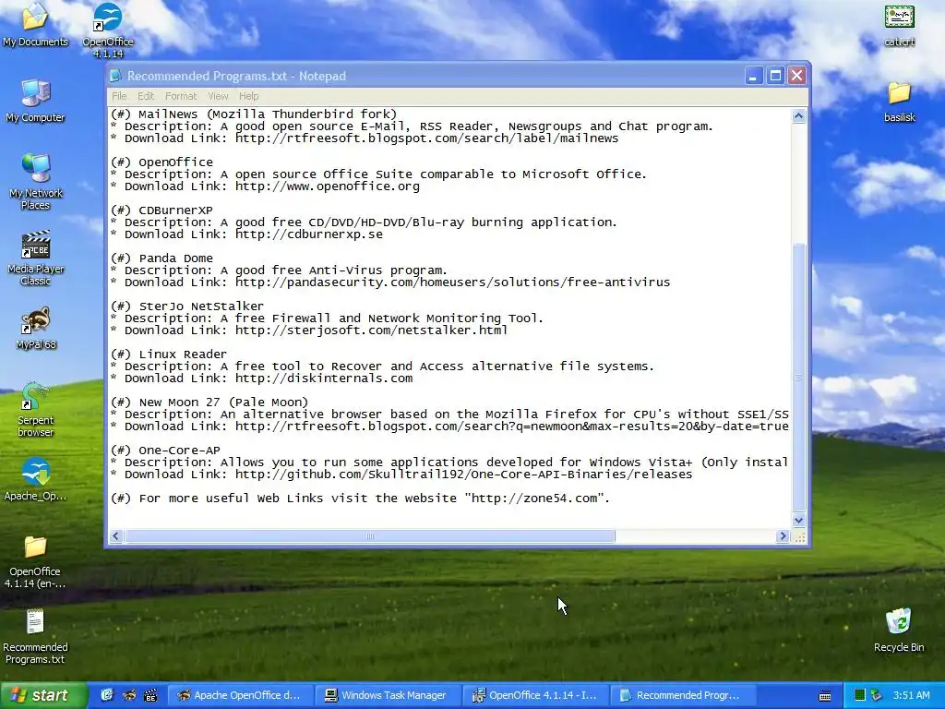
Task: Click the "(#) OpenOffice" heading line
Action: [x=162, y=162]
